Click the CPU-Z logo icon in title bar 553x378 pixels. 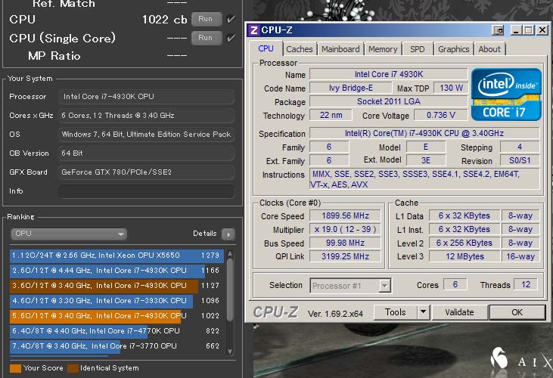[x=254, y=30]
